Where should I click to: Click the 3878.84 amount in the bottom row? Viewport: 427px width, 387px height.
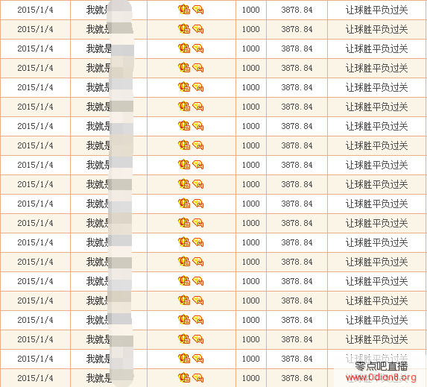297,378
